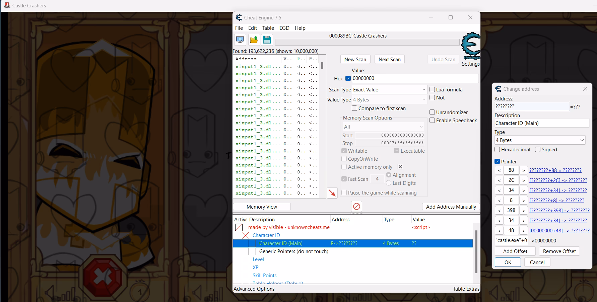Click the Change address dialog logo icon
The image size is (597, 302).
(x=498, y=89)
